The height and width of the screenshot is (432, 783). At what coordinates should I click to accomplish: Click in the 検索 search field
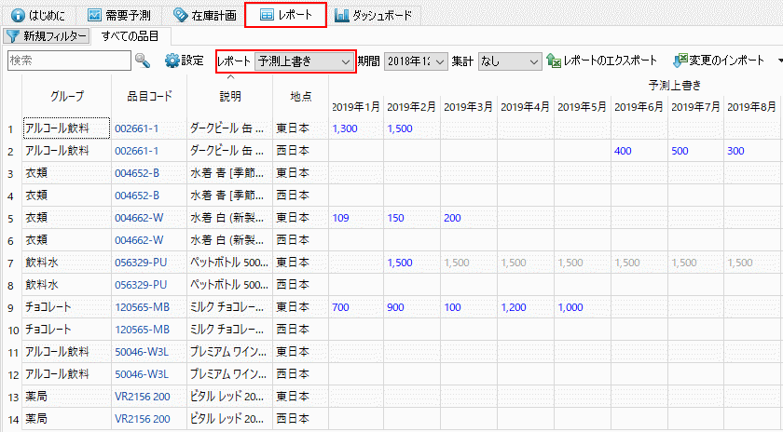pyautogui.click(x=68, y=61)
